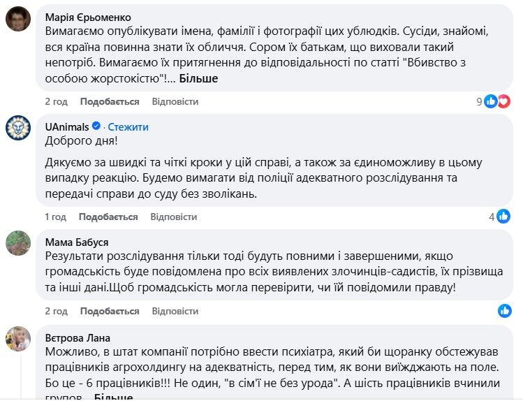Click the blue verified badge next to UAnimals

96,126
